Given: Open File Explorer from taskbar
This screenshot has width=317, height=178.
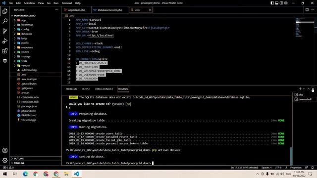Looking at the screenshot, I should click(x=66, y=174).
